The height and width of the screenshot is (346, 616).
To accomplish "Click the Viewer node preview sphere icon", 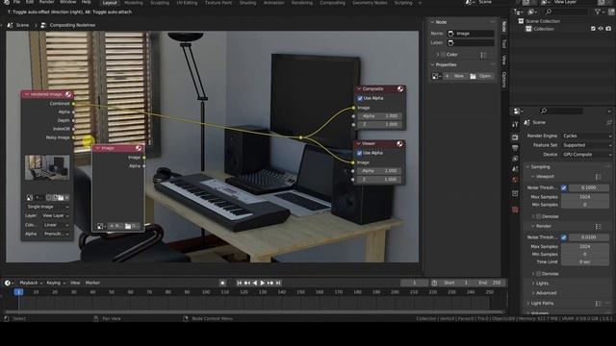I will click(x=399, y=143).
